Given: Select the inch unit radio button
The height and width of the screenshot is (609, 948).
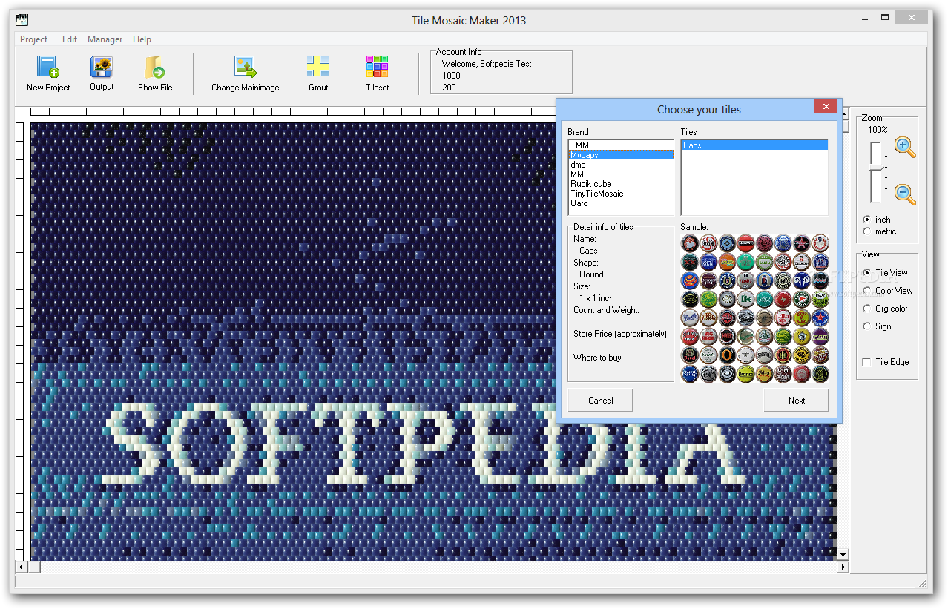Looking at the screenshot, I should pyautogui.click(x=867, y=220).
